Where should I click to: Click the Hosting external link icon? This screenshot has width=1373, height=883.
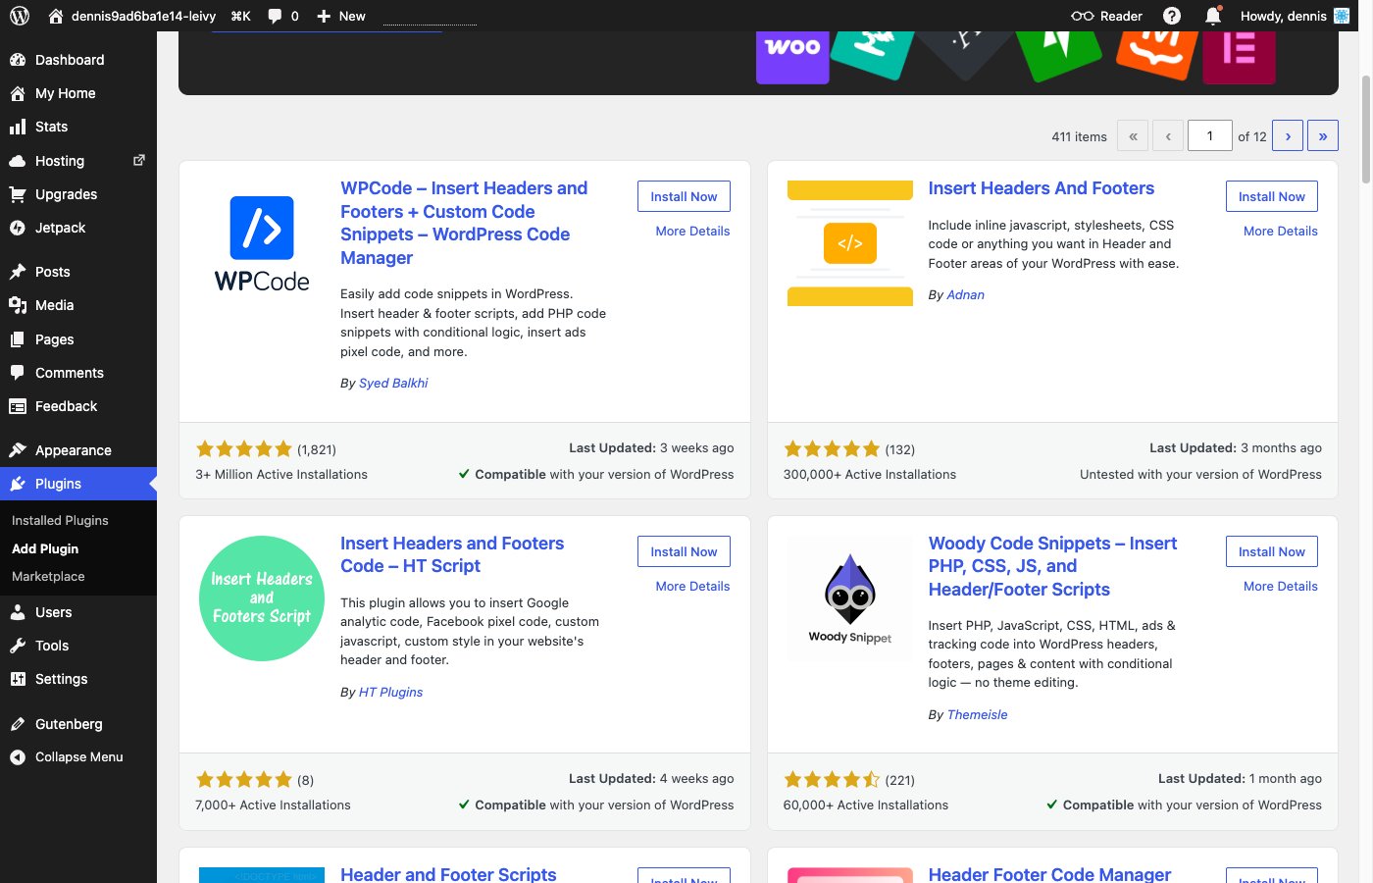click(139, 160)
